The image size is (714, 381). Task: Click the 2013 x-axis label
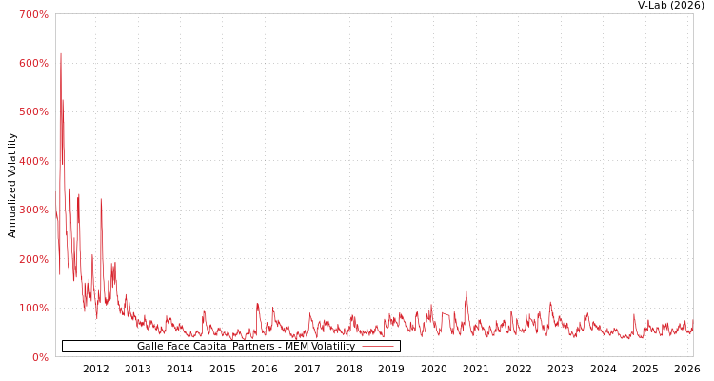[138, 369]
